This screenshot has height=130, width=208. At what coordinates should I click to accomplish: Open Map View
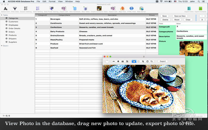[x=122, y=9]
